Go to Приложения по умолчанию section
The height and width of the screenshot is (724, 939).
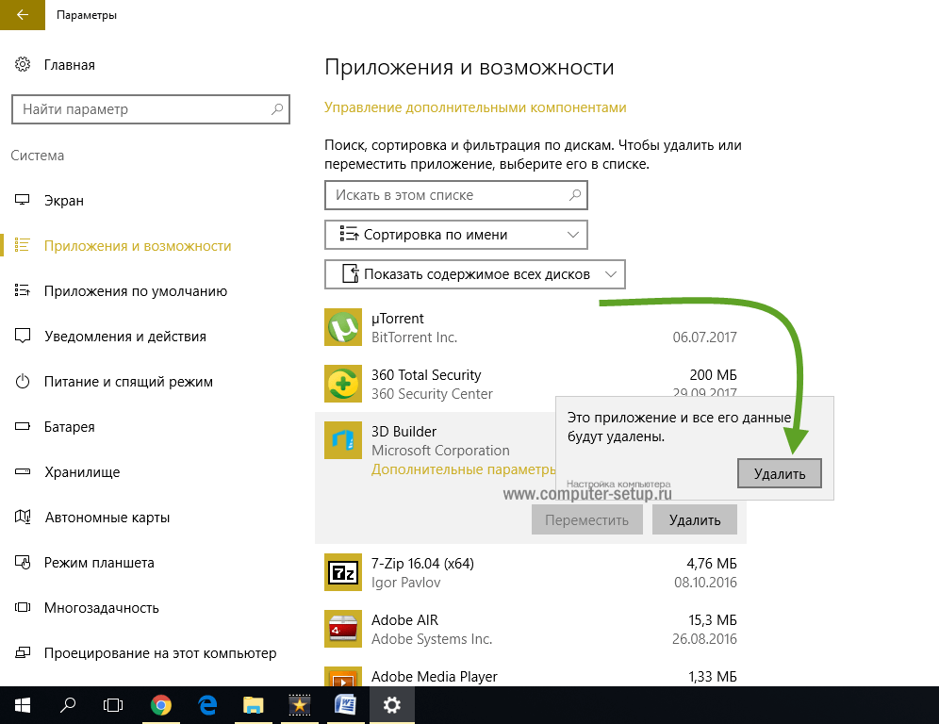point(136,291)
